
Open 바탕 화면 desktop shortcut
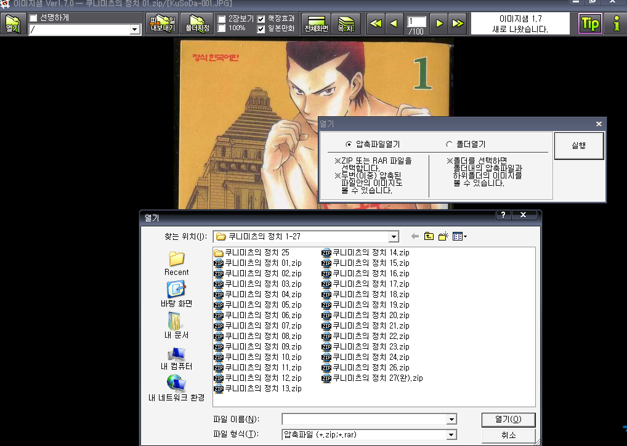176,294
